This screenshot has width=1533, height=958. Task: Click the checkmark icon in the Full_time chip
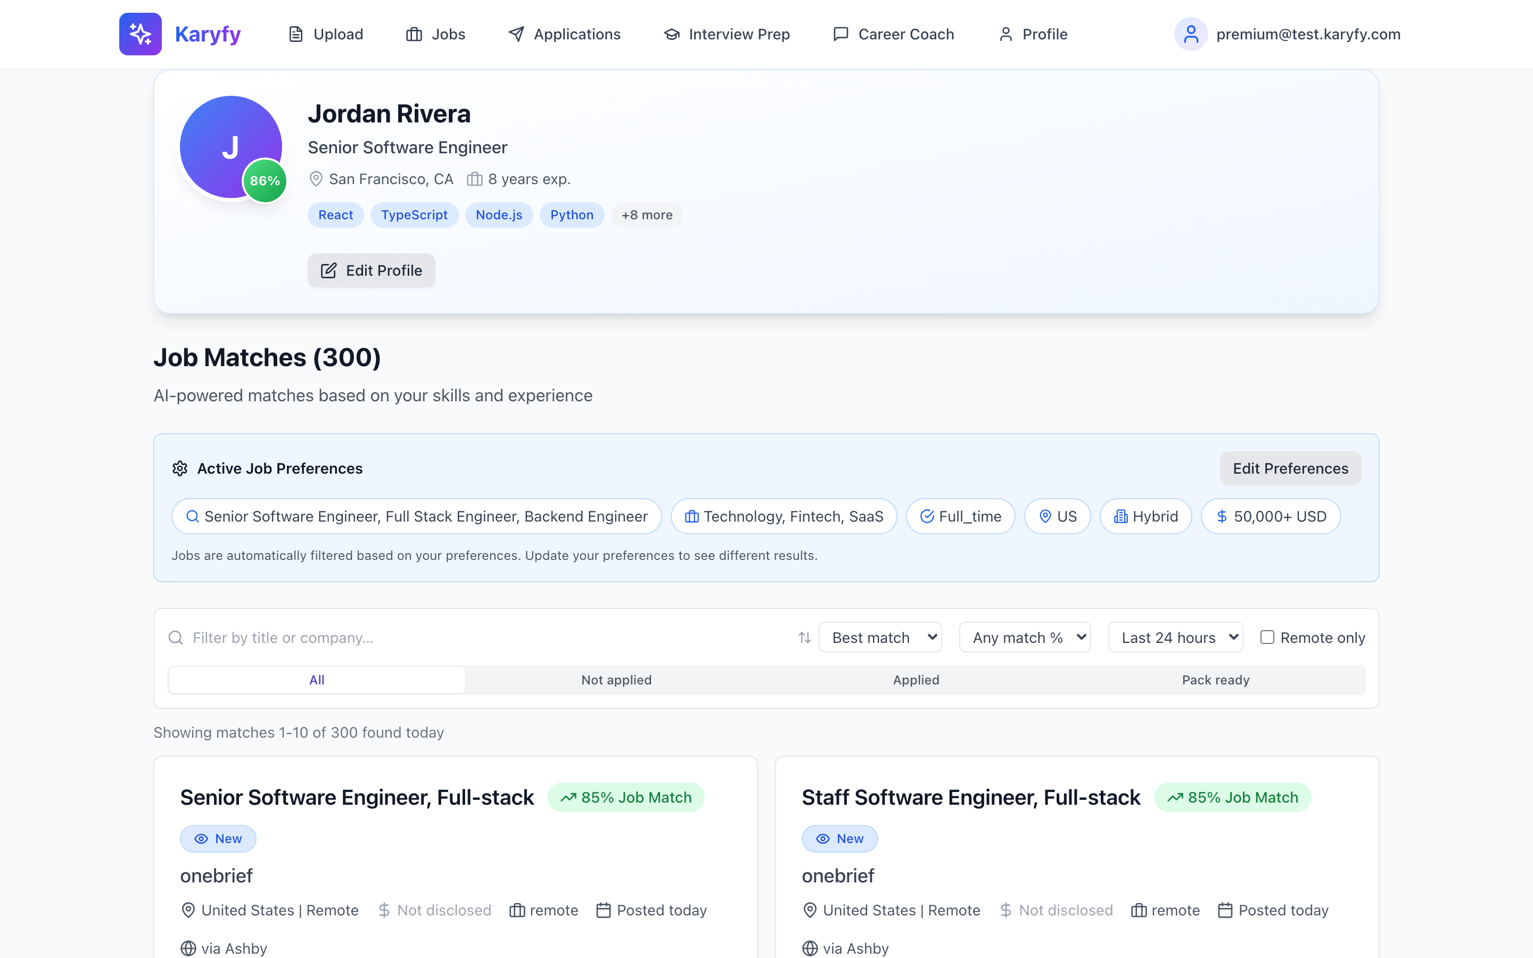click(927, 516)
